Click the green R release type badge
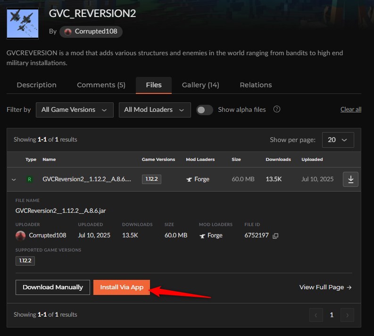 [29, 179]
